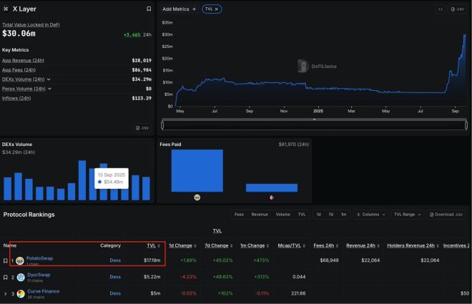Select the TVL ranking tab
Image resolution: width=472 pixels, height=304 pixels.
click(302, 215)
